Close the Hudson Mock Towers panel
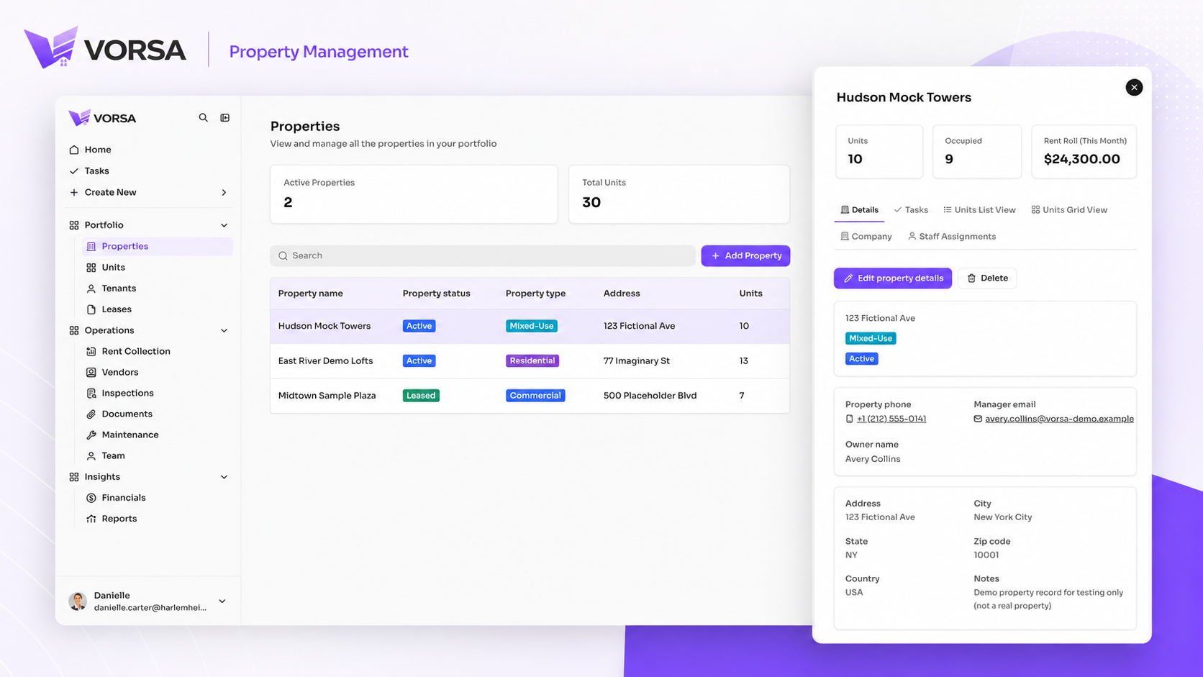 point(1134,87)
